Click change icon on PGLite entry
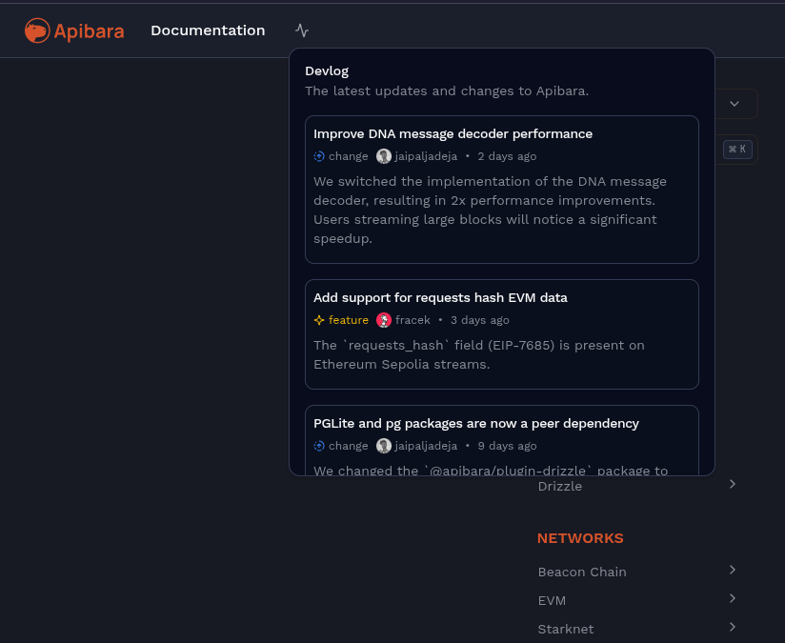Screen dimensions: 785x643 click(319, 446)
